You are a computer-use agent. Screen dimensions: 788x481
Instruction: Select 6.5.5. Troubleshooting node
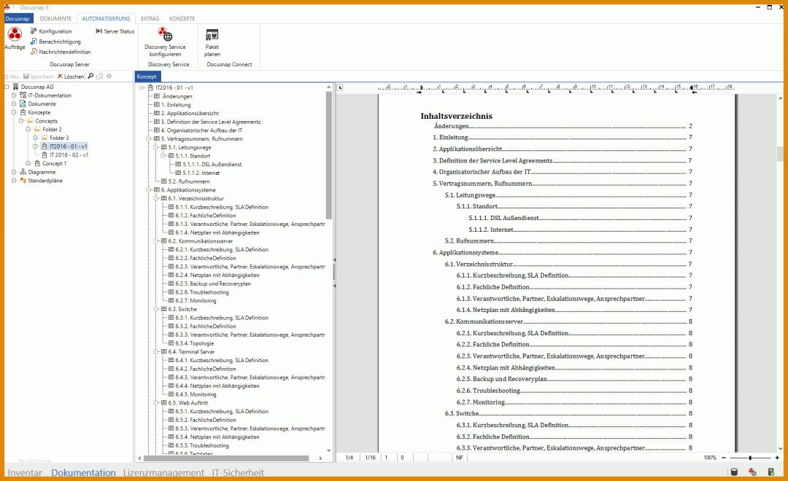(x=202, y=445)
